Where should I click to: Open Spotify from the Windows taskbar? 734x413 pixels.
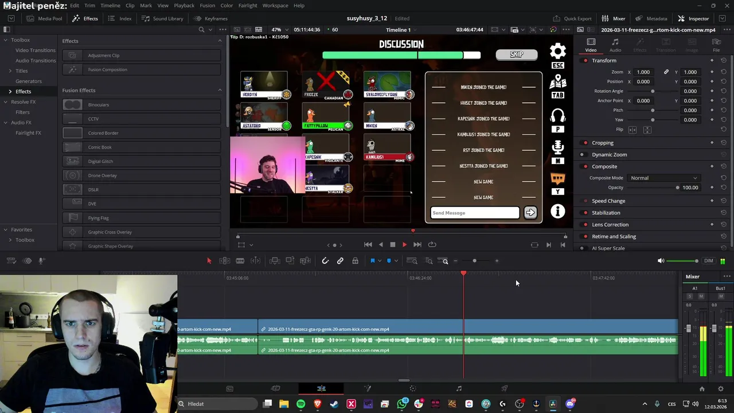300,404
